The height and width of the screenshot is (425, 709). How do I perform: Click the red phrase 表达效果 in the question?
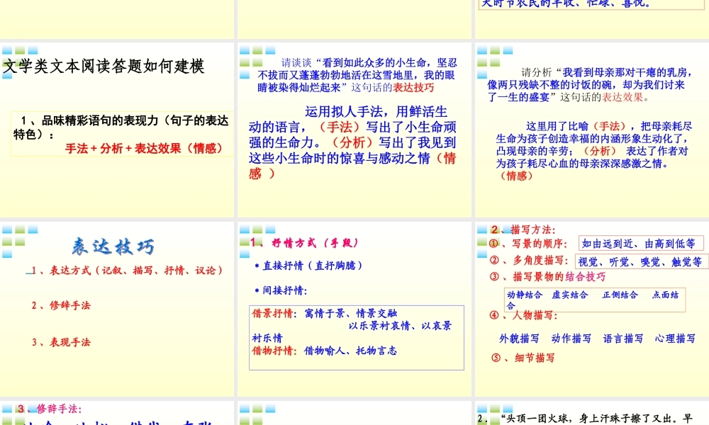(623, 97)
